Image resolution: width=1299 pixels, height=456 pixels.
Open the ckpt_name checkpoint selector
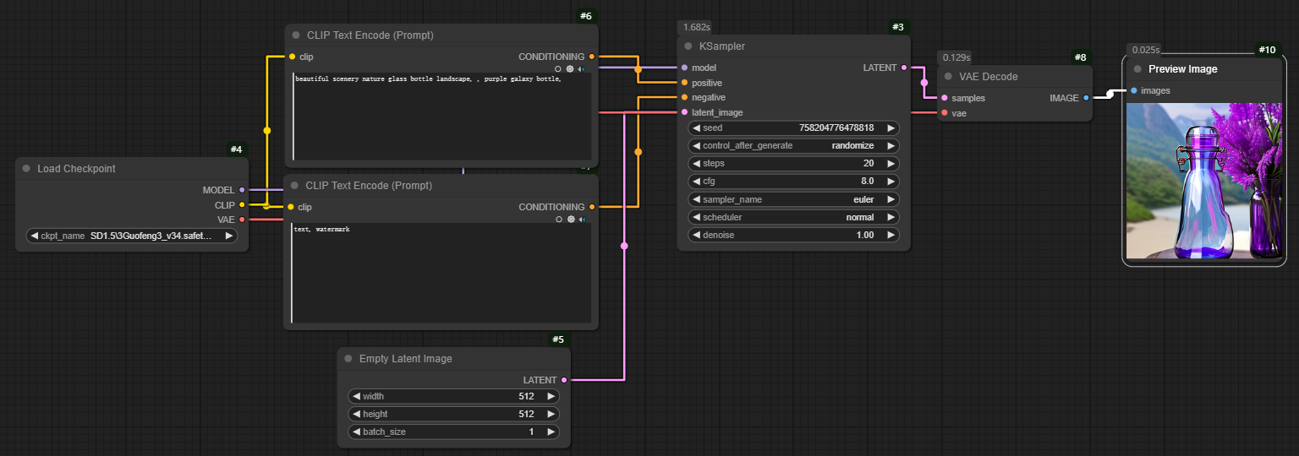(x=132, y=236)
